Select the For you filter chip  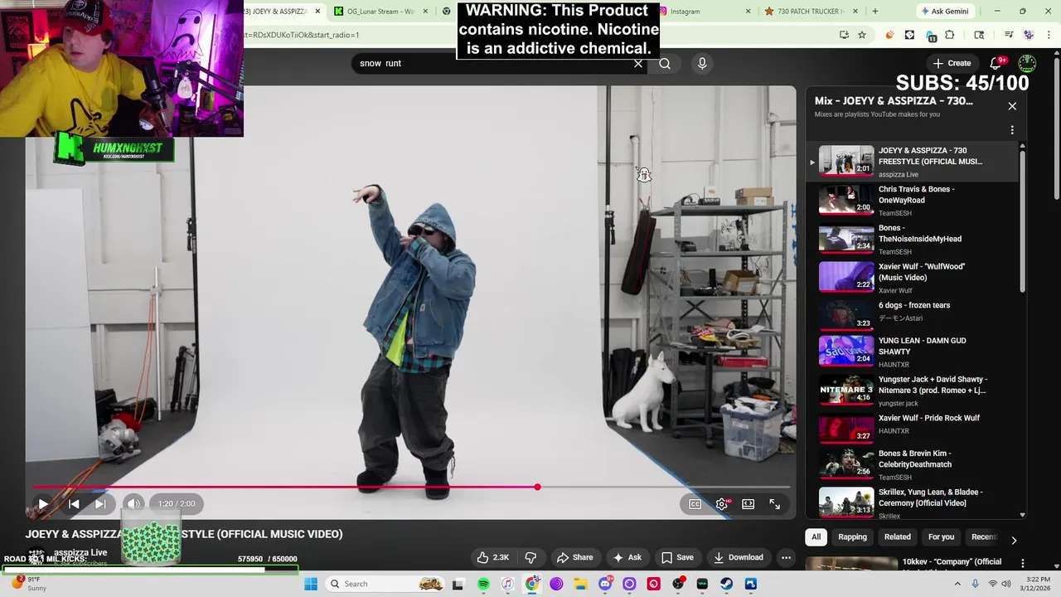click(x=941, y=536)
